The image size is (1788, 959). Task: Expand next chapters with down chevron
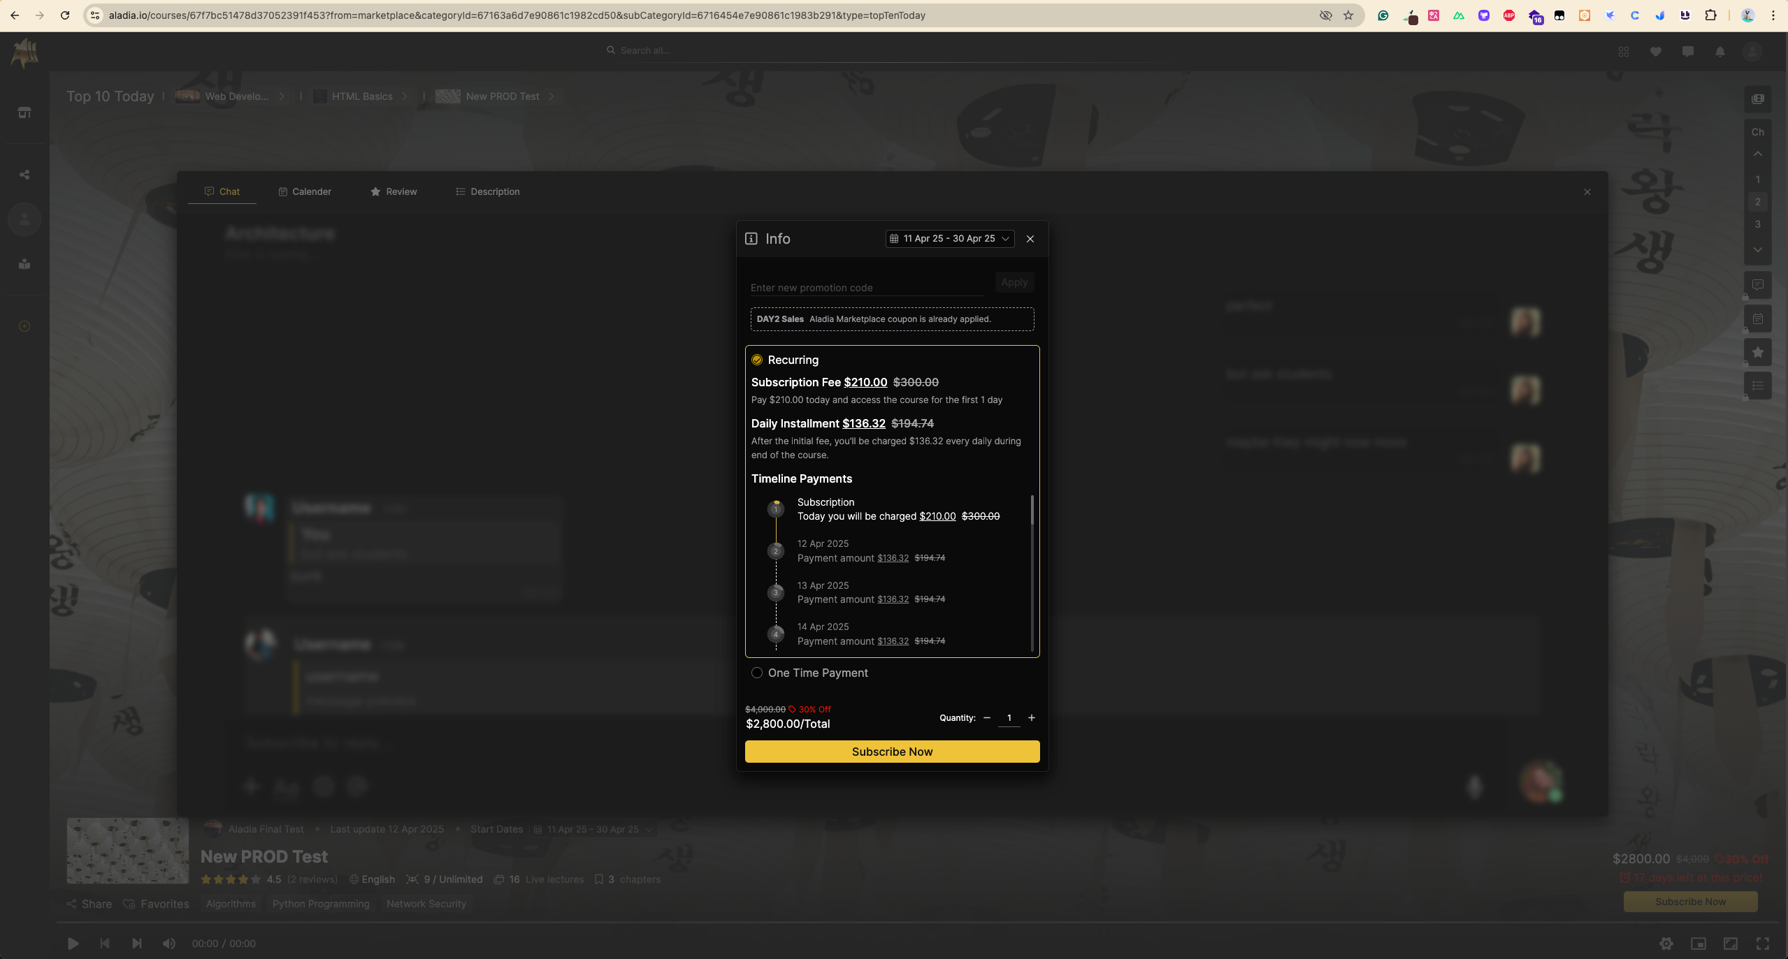1757,249
